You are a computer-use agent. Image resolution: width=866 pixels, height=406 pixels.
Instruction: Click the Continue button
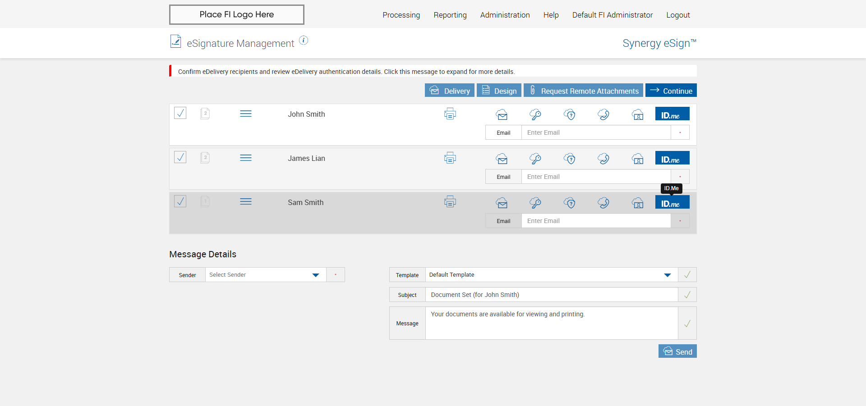[x=671, y=91]
